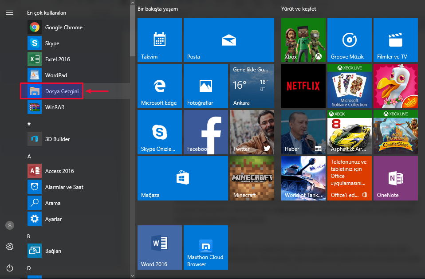Open the user account icon
This screenshot has width=425, height=279.
tap(10, 225)
